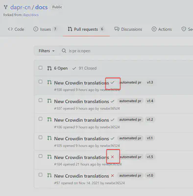193x196 pixels.
Task: Open the Pull requests tab
Action: 86,29
